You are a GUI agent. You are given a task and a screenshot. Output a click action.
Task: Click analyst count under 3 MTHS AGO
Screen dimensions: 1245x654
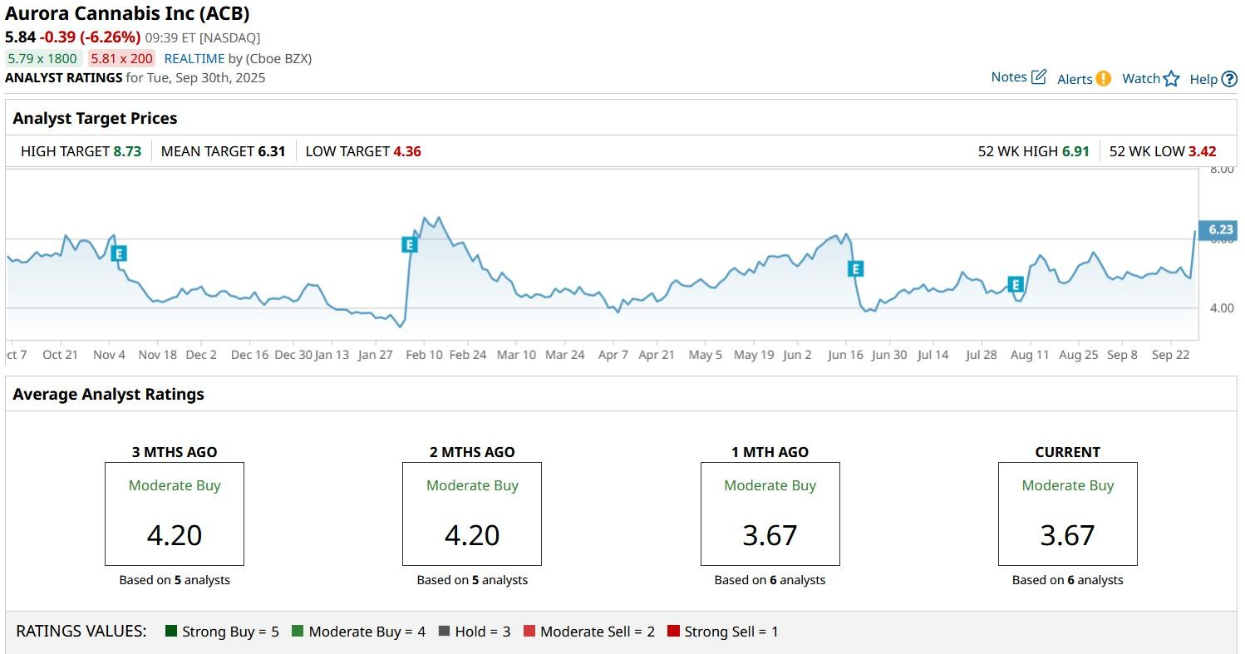point(175,580)
